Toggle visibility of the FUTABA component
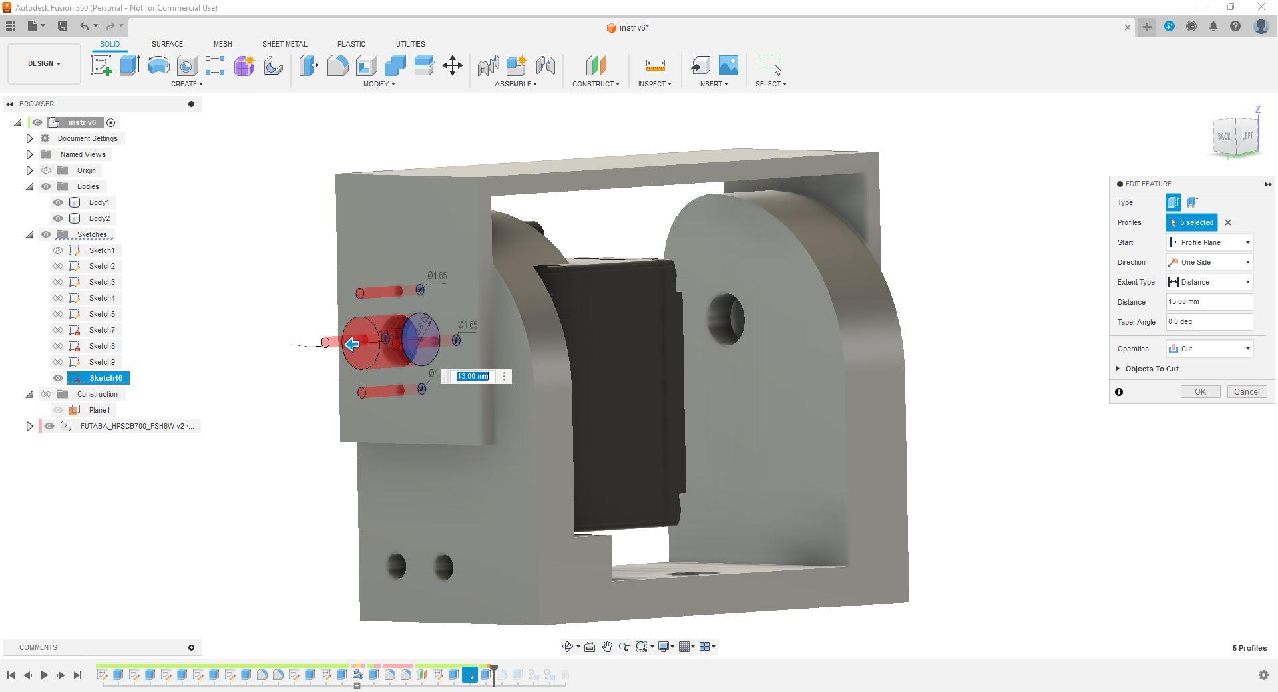This screenshot has width=1278, height=692. point(49,426)
